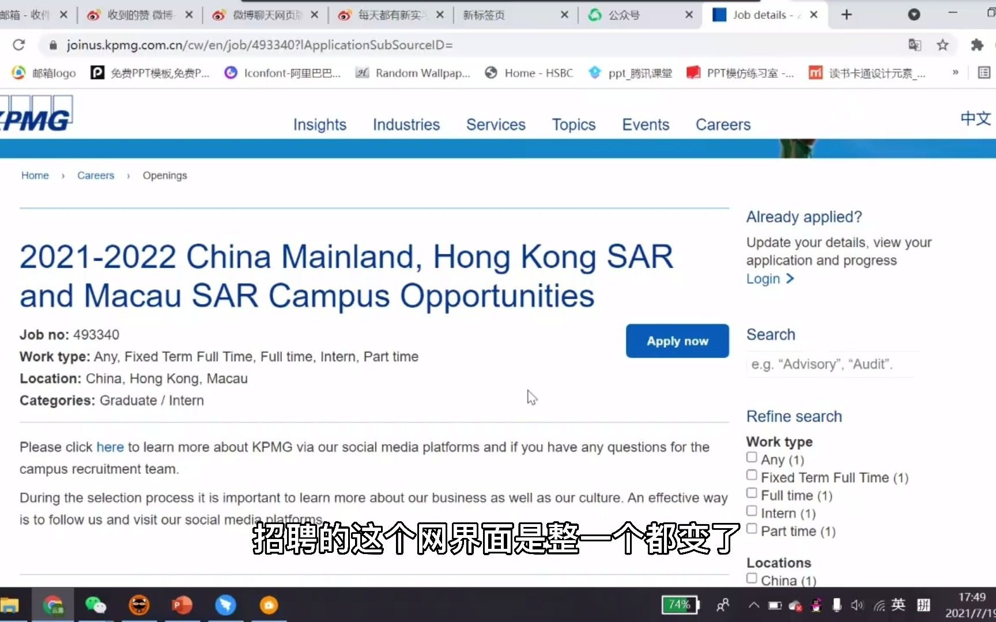Check the Any (1) work type box

(752, 457)
